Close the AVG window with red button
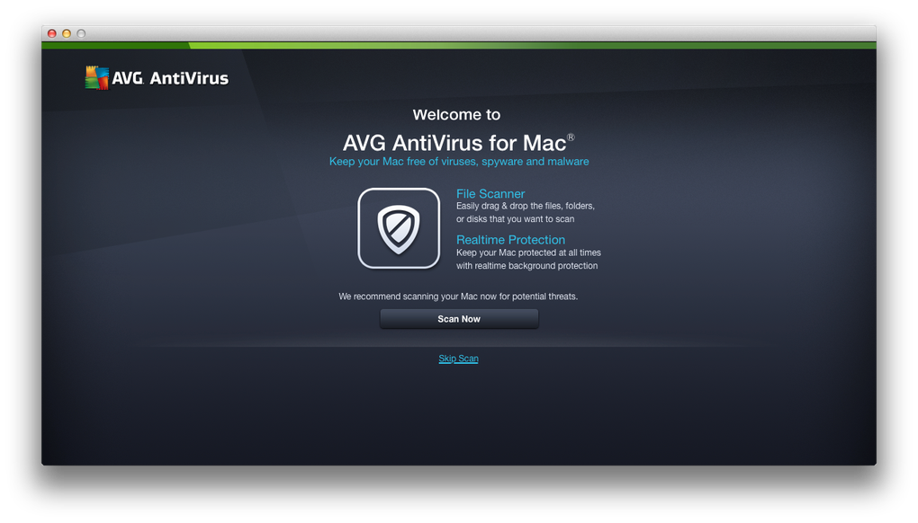918x523 pixels. click(52, 33)
